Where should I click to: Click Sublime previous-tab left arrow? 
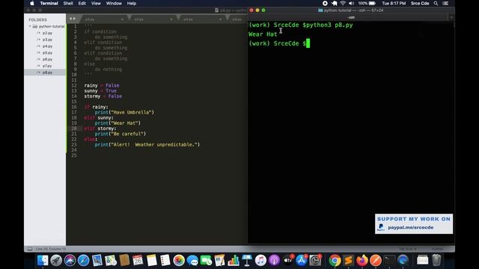click(70, 19)
